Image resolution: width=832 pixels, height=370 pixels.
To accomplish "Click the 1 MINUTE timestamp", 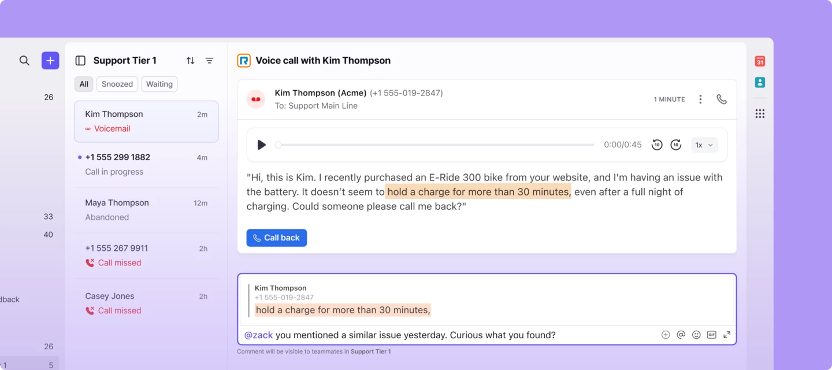I will [669, 99].
